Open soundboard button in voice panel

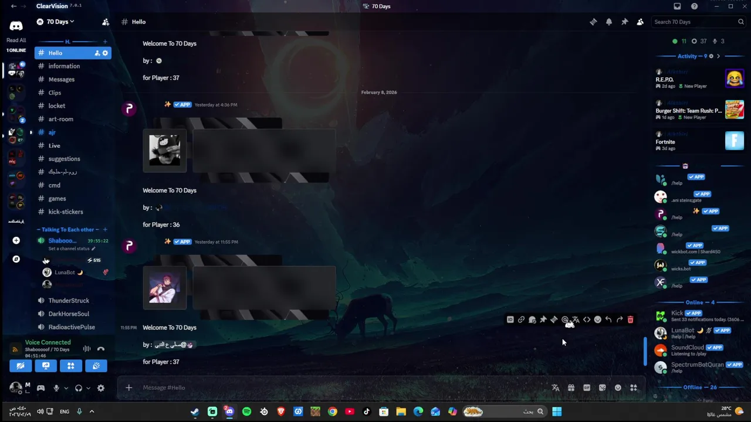click(96, 366)
